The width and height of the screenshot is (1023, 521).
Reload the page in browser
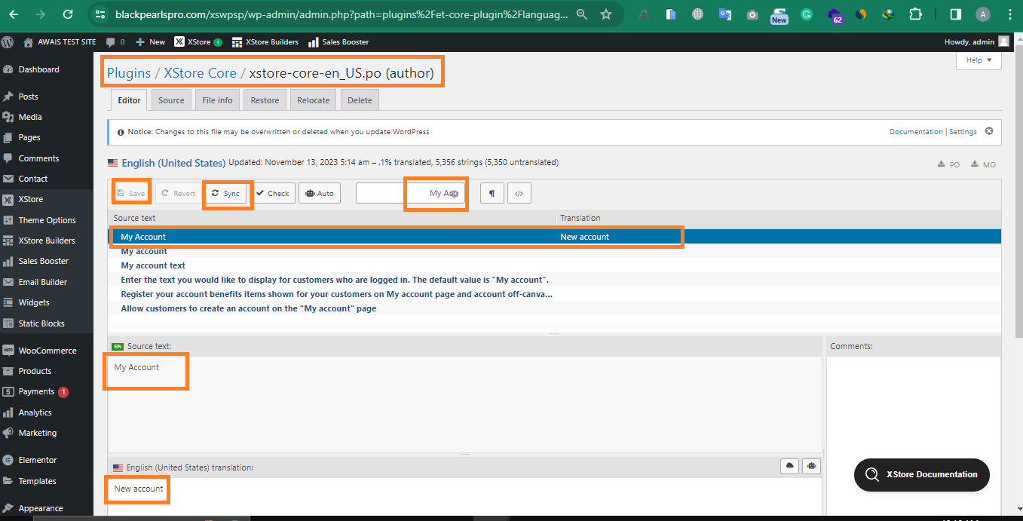click(x=68, y=14)
